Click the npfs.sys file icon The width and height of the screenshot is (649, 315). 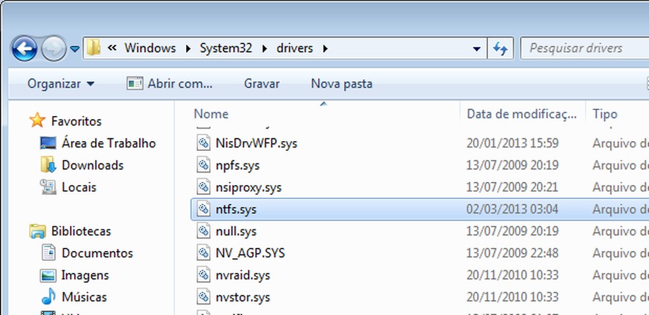pyautogui.click(x=203, y=165)
